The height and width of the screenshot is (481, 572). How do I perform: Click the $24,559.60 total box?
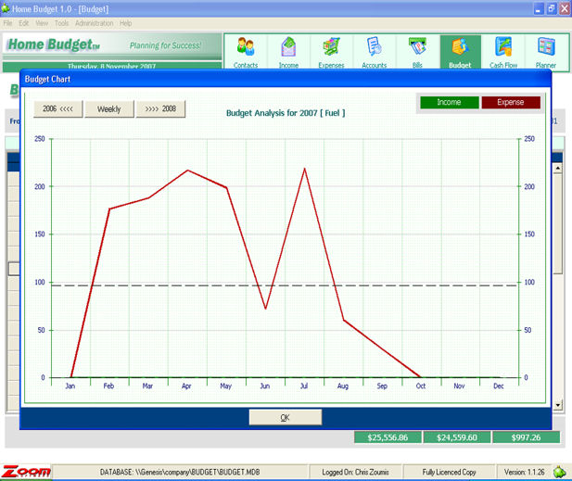pyautogui.click(x=457, y=437)
